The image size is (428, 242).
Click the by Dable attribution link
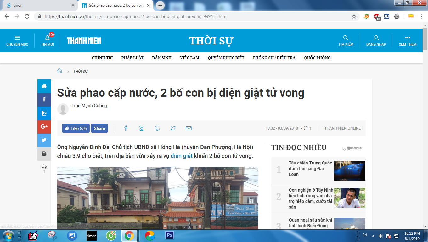pos(352,148)
